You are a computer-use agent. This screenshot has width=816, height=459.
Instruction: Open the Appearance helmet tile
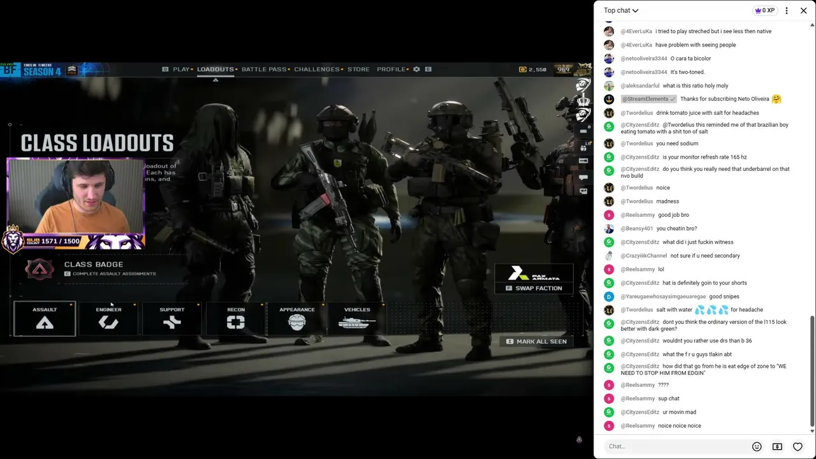click(x=297, y=318)
